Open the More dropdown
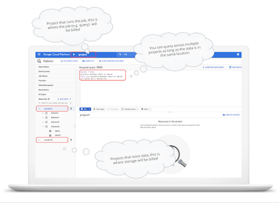279x203 pixels. click(146, 109)
